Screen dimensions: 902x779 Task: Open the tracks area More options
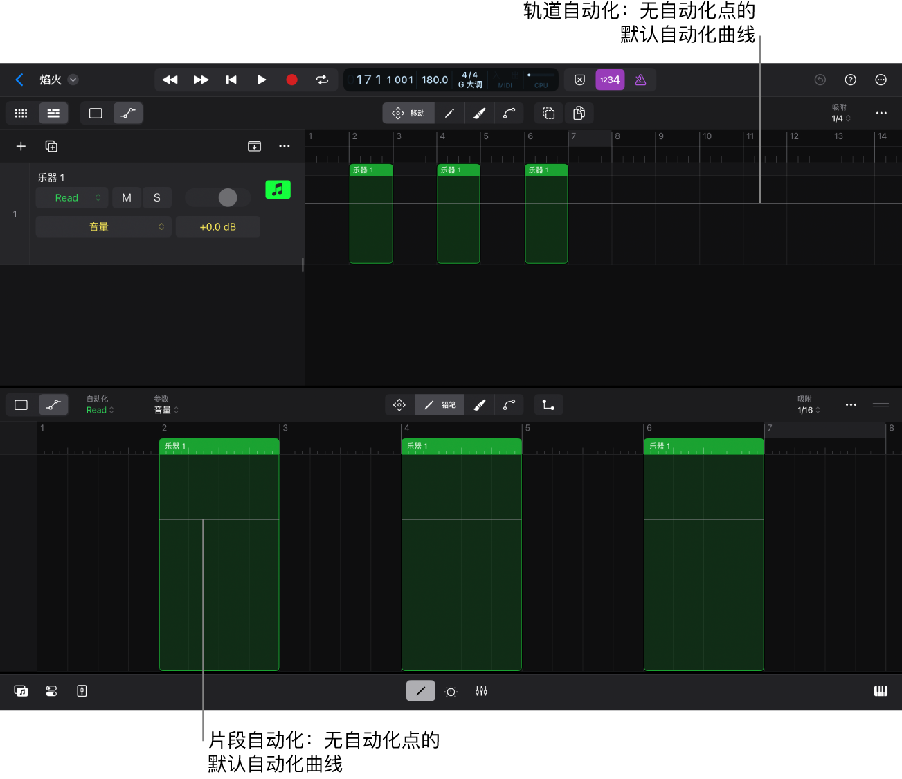click(x=881, y=113)
